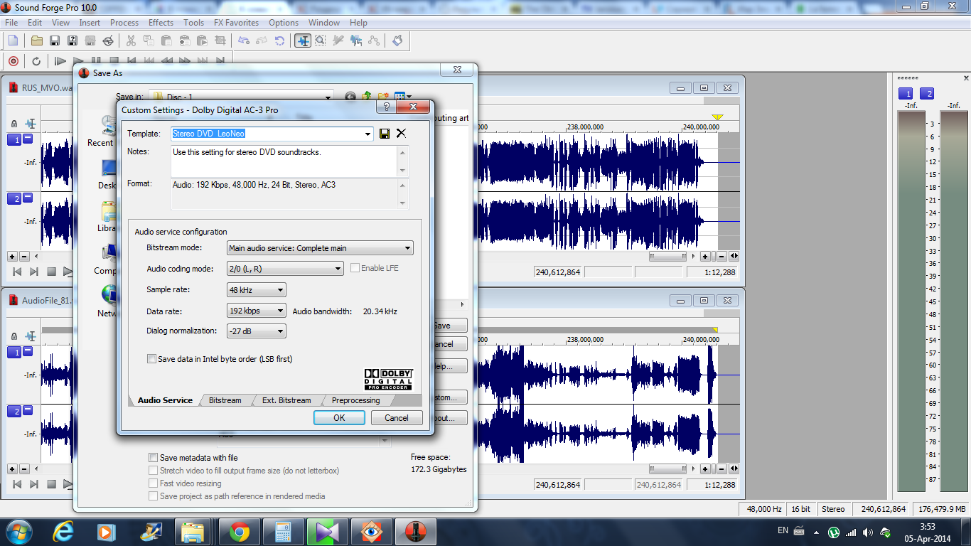
Task: Click Cancel in Custom Settings dialog
Action: coord(397,418)
